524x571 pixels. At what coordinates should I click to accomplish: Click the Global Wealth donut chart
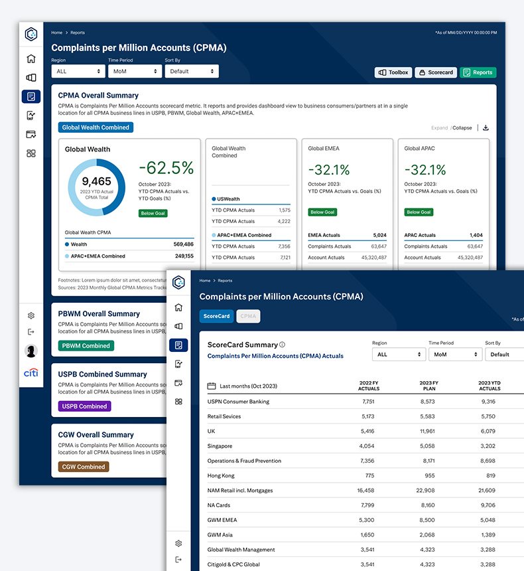point(97,187)
